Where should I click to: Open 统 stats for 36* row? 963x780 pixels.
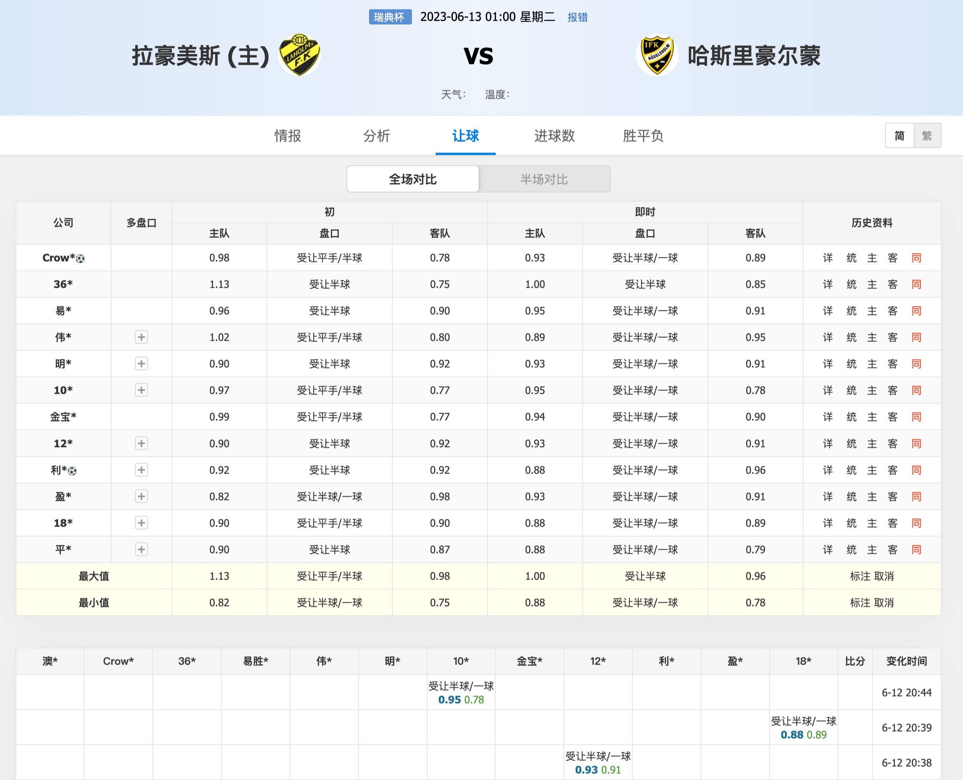(x=851, y=285)
